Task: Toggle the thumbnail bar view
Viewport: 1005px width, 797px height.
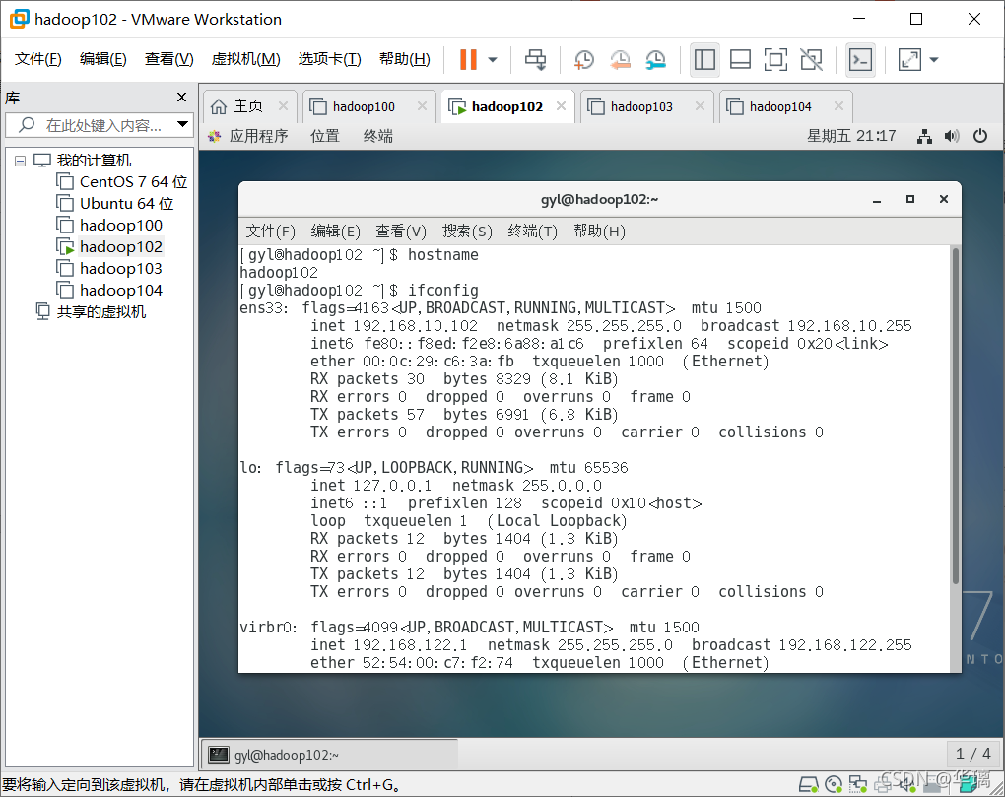Action: coord(740,59)
